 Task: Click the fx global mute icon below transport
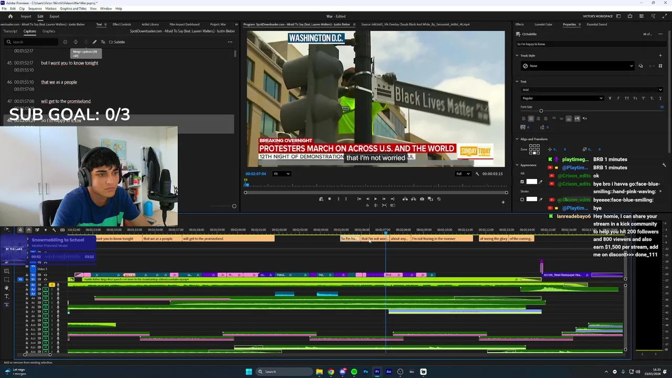pos(367,205)
